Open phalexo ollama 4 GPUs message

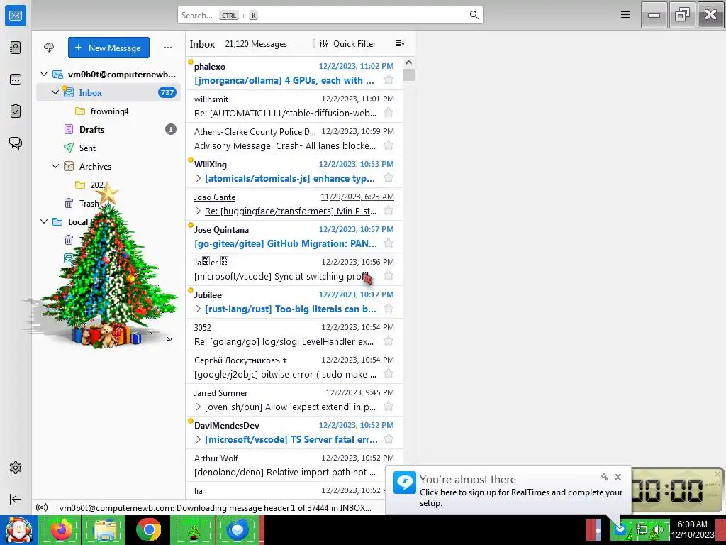[x=294, y=73]
